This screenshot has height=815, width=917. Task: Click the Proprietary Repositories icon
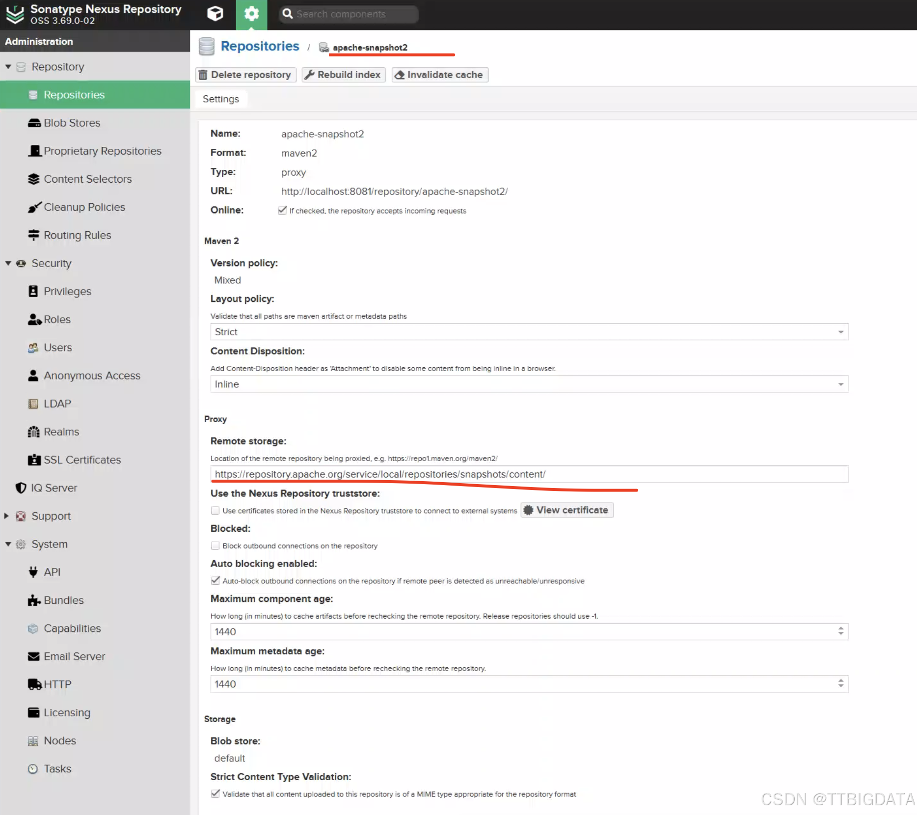pyautogui.click(x=34, y=151)
